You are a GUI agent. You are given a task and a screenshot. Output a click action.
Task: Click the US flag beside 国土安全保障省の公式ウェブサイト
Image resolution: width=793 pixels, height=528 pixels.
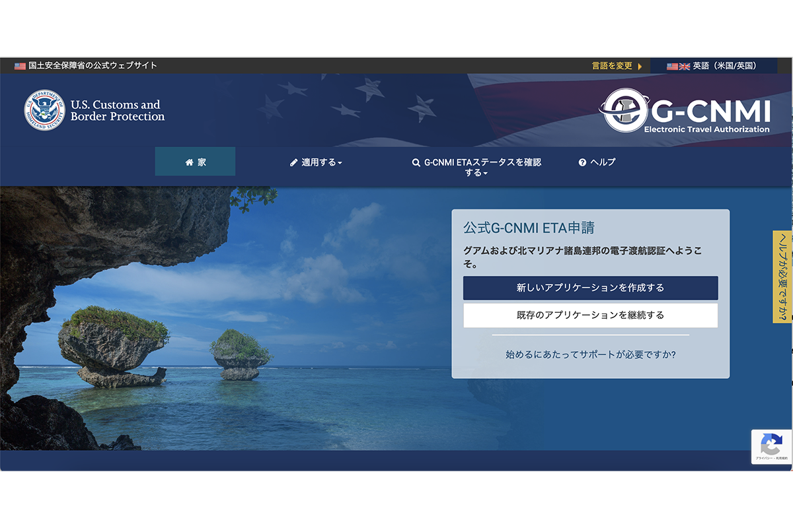(x=20, y=66)
